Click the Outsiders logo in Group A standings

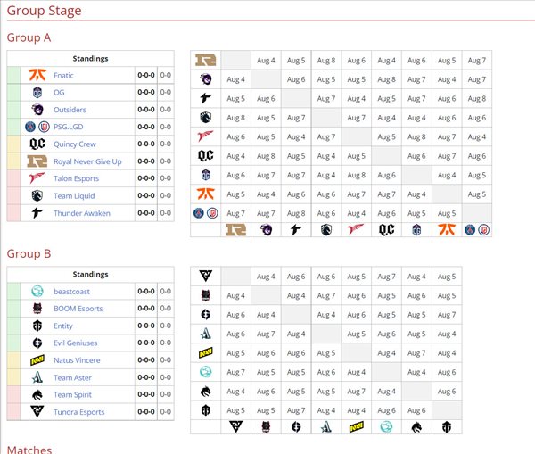pos(37,110)
